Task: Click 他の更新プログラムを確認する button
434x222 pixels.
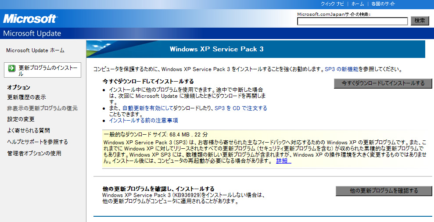Action: 384,191
